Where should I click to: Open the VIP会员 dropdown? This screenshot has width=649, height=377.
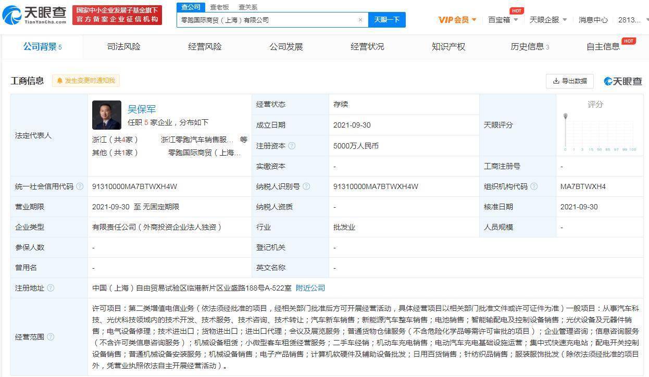click(457, 20)
